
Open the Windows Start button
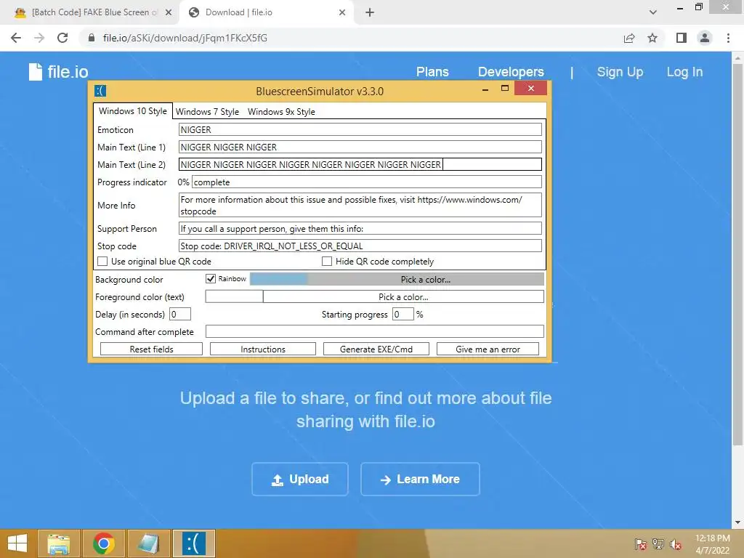(x=17, y=543)
